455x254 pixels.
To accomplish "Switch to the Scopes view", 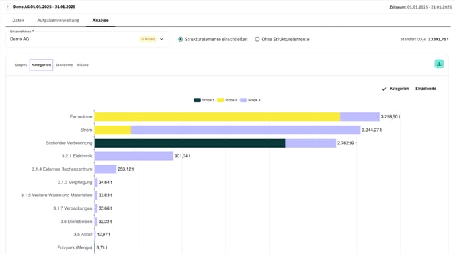I will (x=21, y=65).
